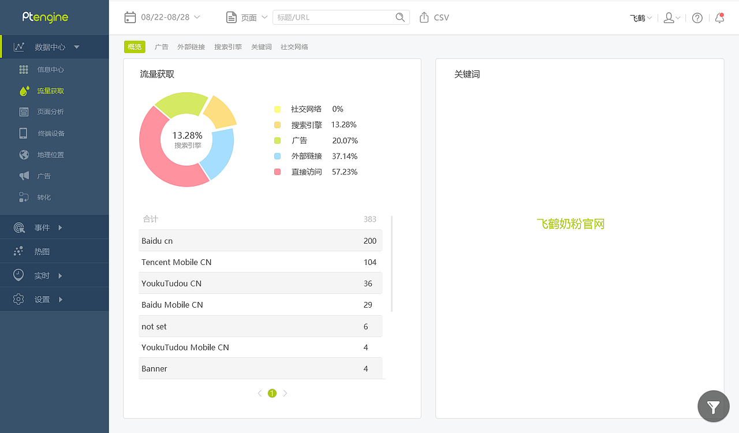Click the table vertical scrollbar
The width and height of the screenshot is (739, 433).
click(x=392, y=264)
